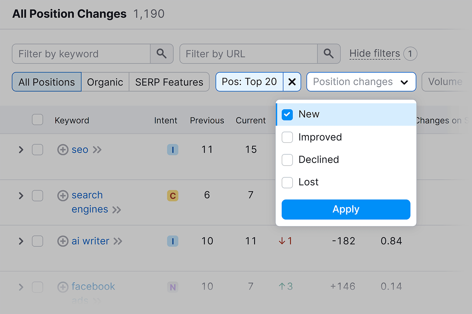Expand the ai writer keyword row
The height and width of the screenshot is (314, 472).
21,241
